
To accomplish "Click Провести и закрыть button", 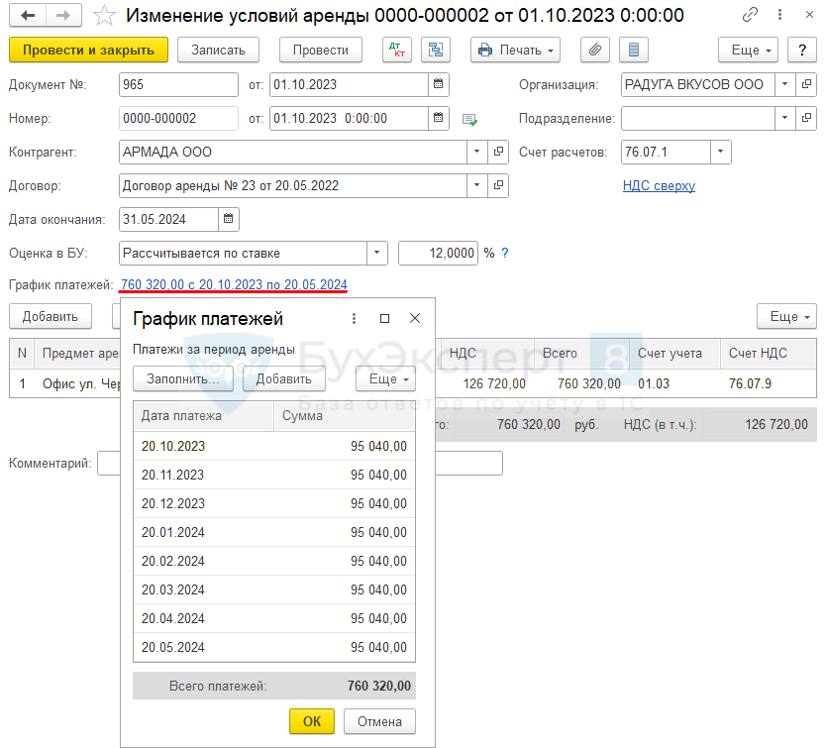I will pos(88,50).
